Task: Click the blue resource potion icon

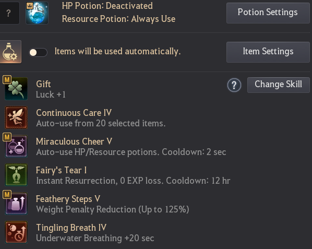Action: coord(37,13)
